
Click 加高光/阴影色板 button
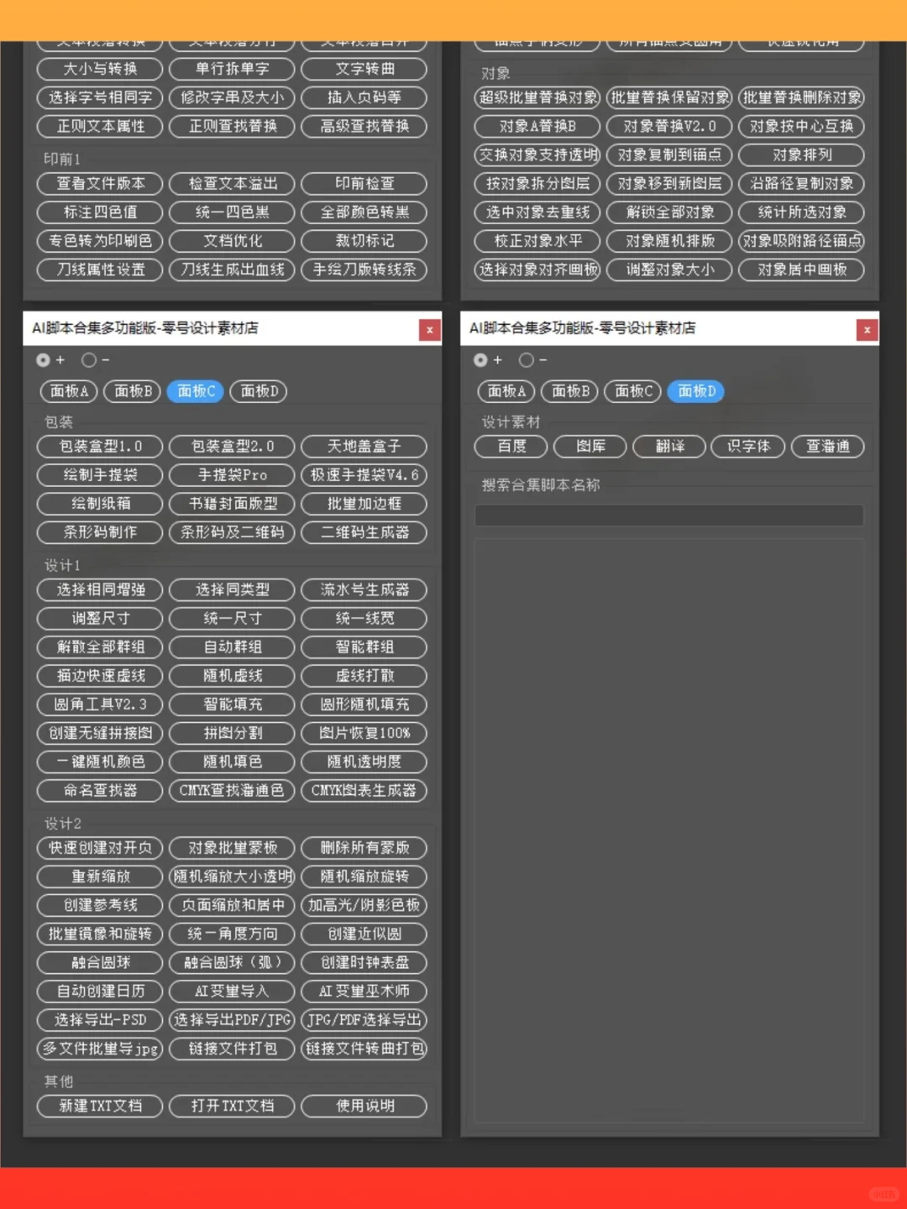pos(364,905)
